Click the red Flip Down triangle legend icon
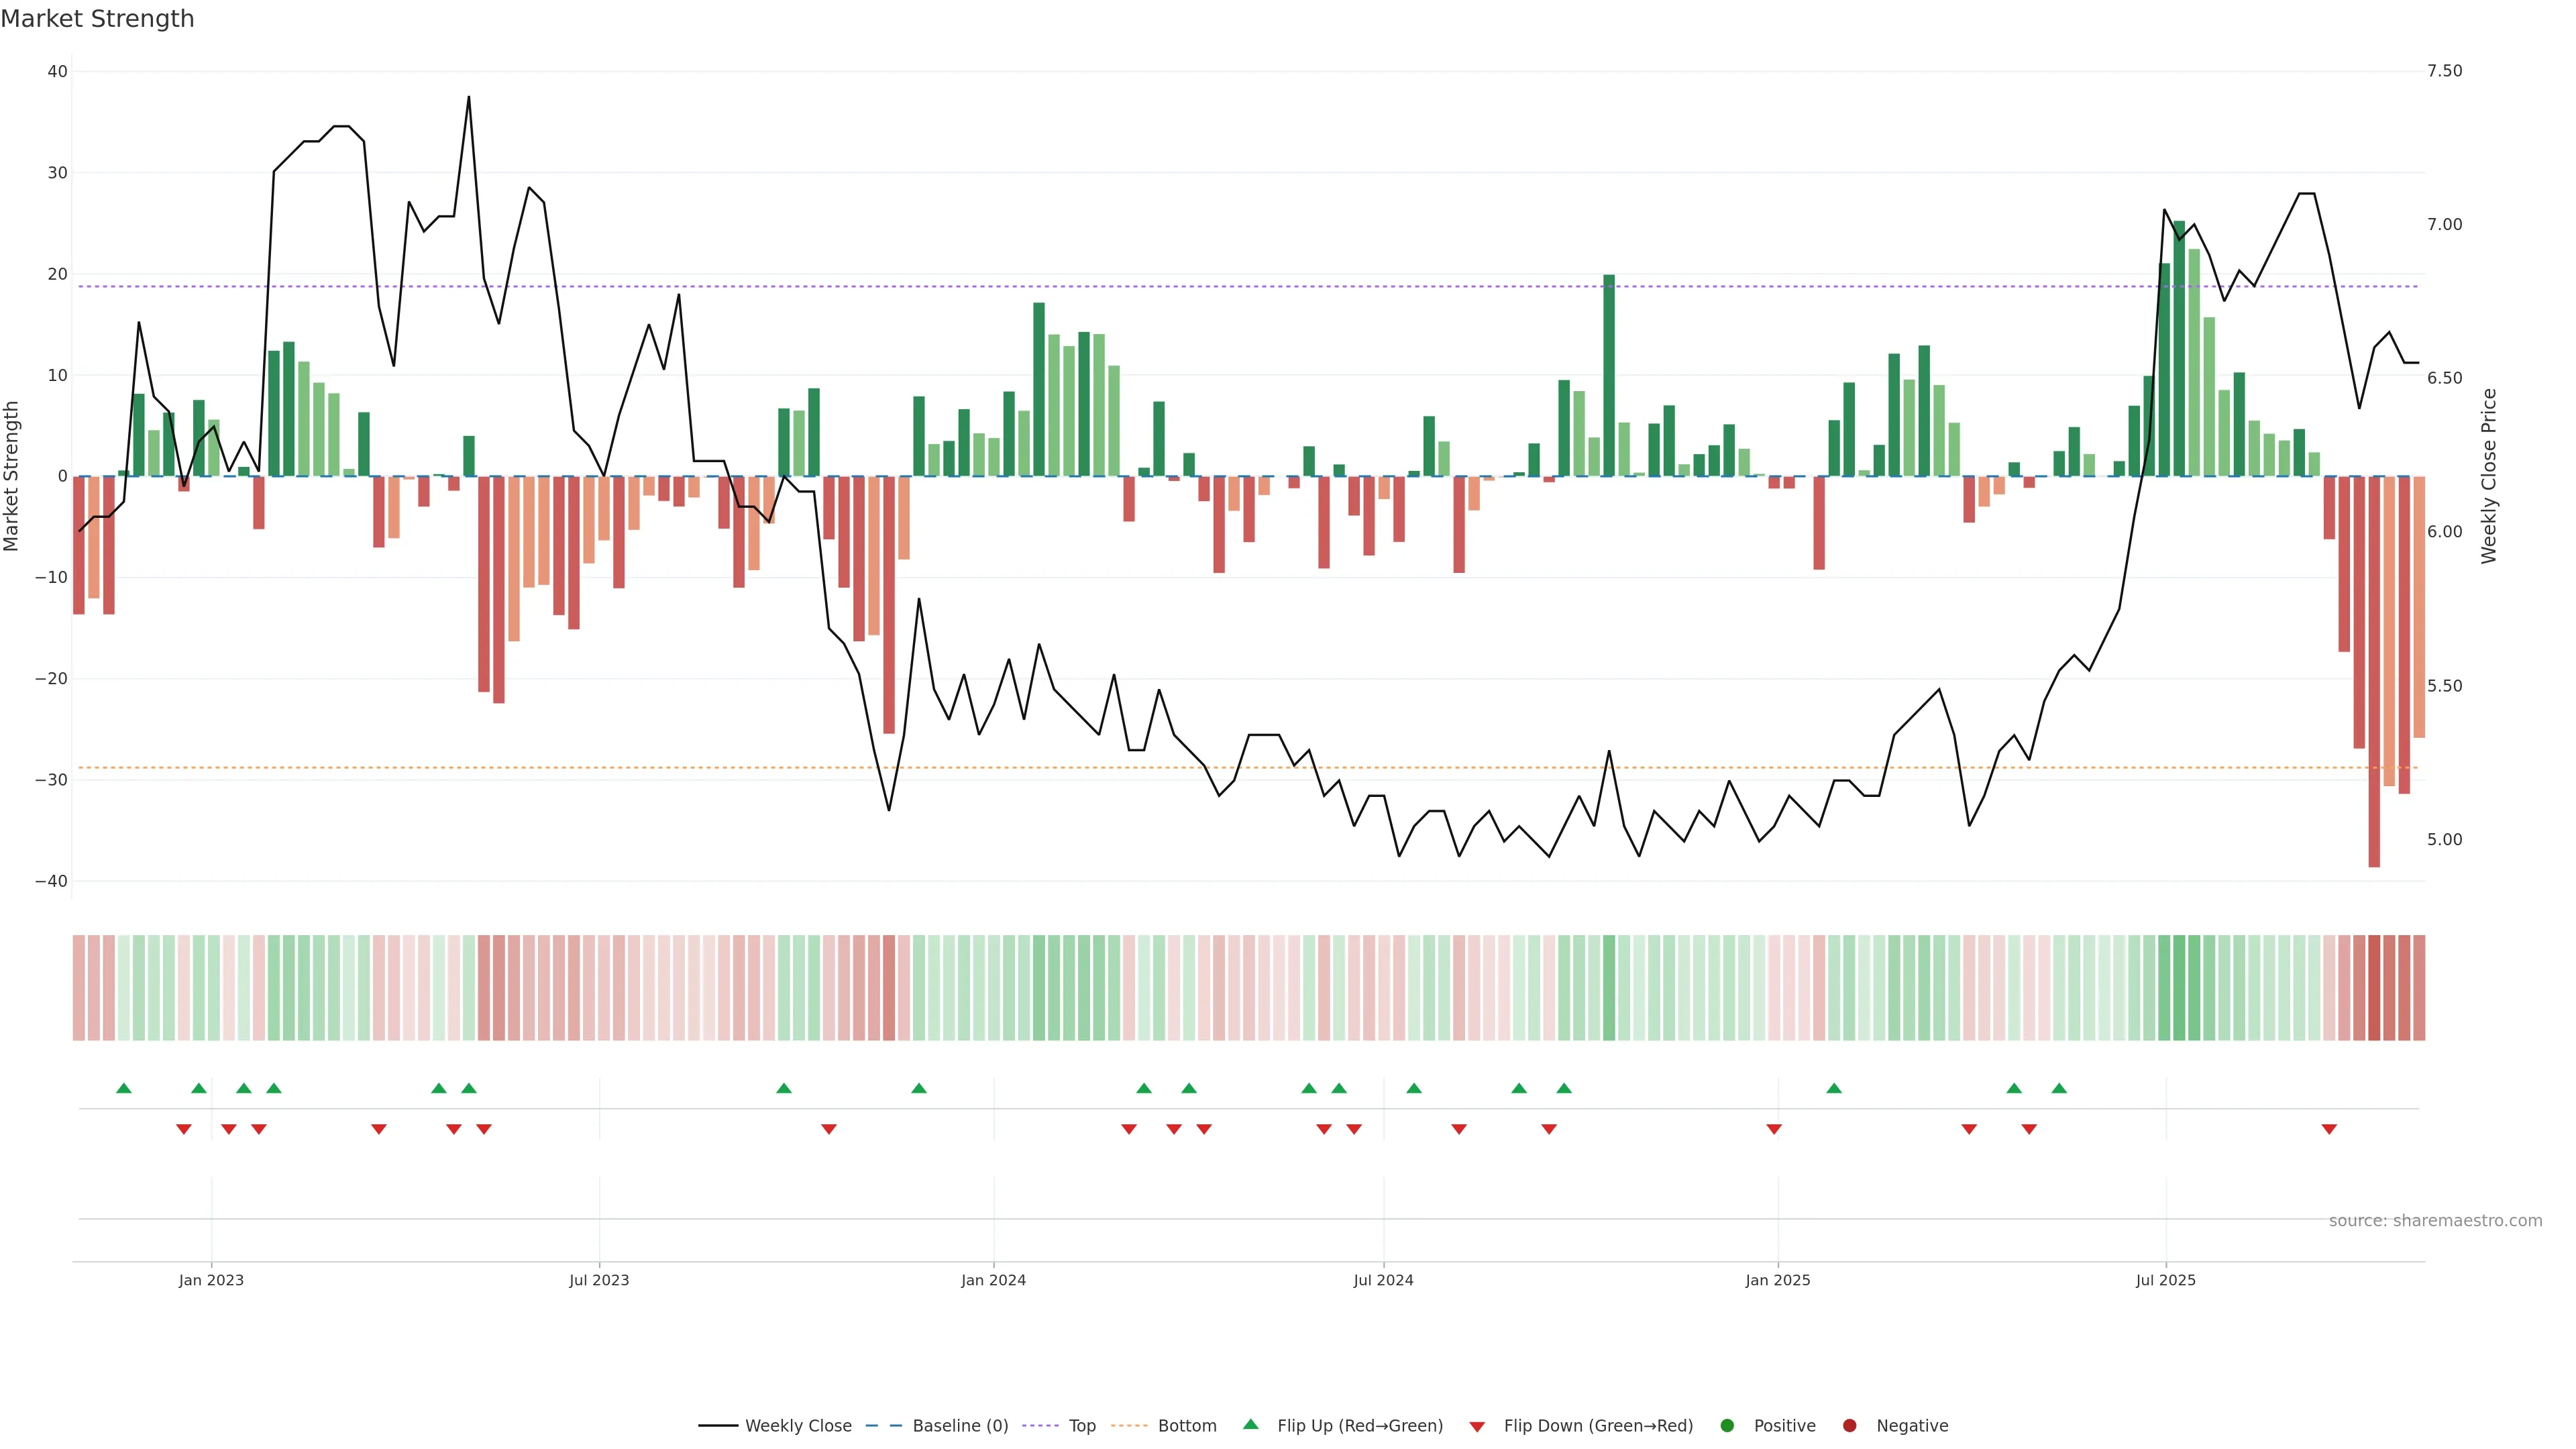The height and width of the screenshot is (1449, 2576). coord(1477,1426)
